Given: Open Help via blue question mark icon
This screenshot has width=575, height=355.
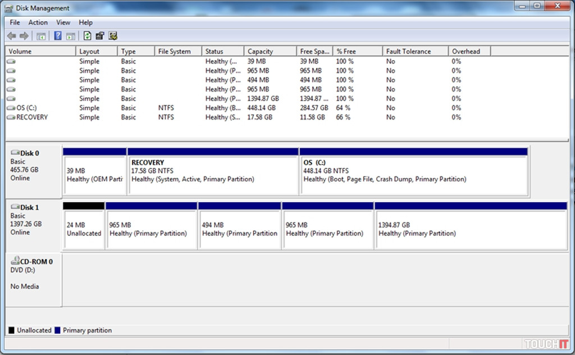Looking at the screenshot, I should tap(57, 36).
